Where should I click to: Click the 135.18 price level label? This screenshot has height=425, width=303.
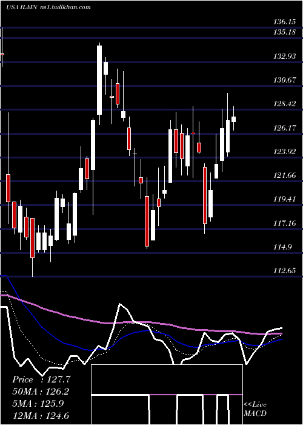click(285, 33)
